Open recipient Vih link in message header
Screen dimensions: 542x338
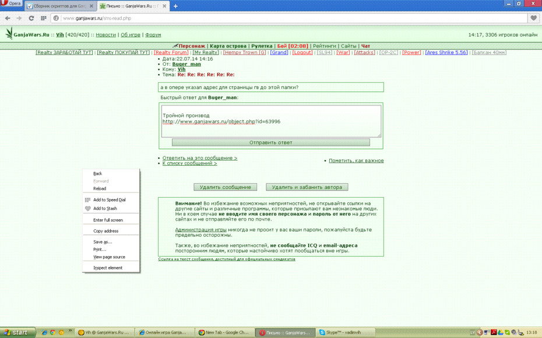181,69
